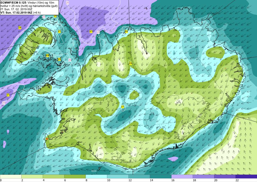Click the '18' tick label on the scale

194,180
